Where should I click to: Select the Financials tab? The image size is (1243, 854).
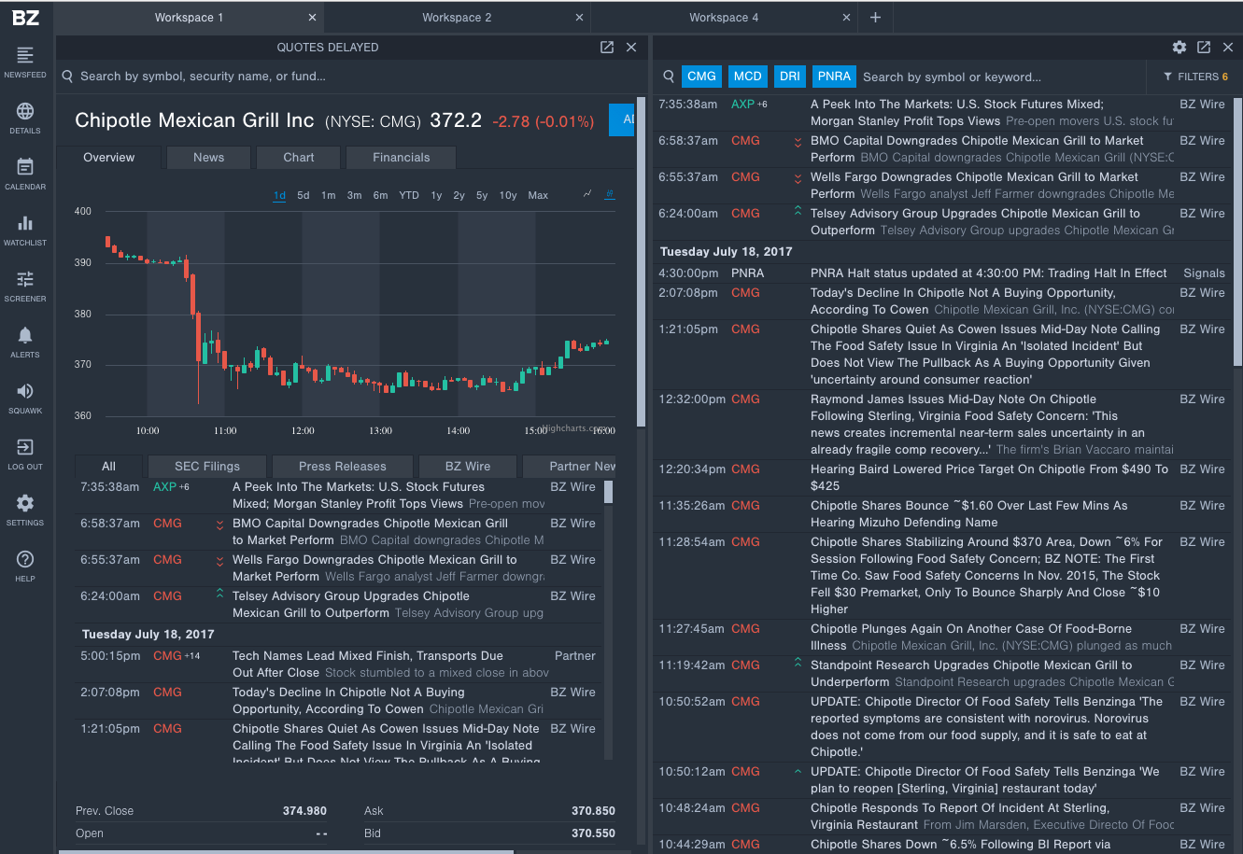point(402,158)
